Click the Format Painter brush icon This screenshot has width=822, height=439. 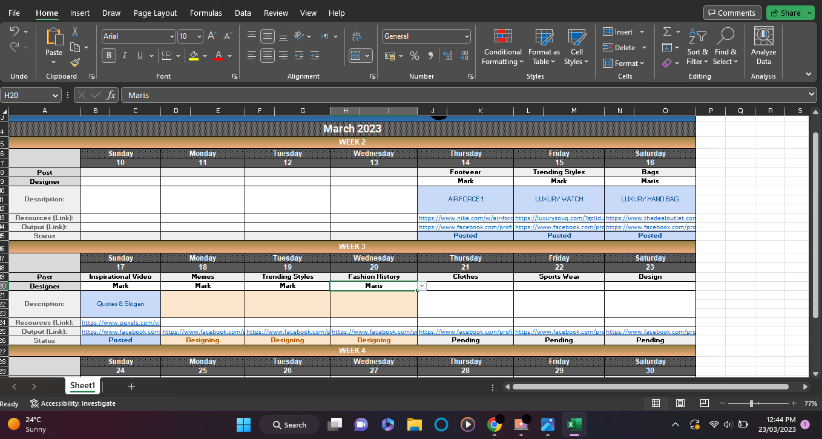click(x=75, y=62)
